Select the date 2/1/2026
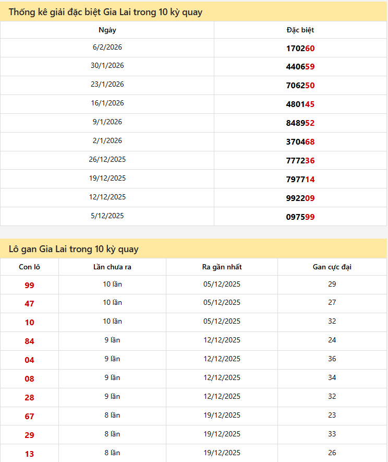 coord(107,141)
